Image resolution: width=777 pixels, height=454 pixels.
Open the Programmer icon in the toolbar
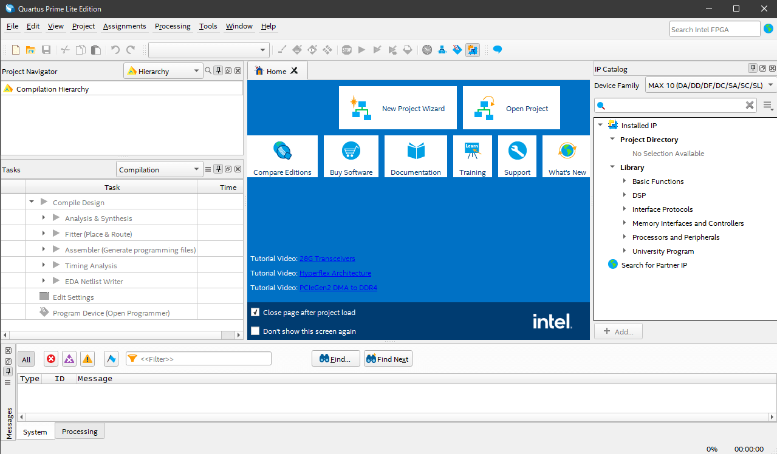click(x=457, y=50)
